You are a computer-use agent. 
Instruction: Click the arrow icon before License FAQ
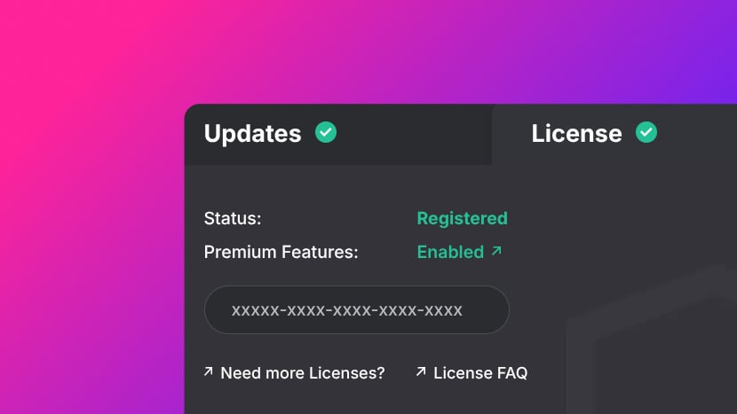coord(421,372)
